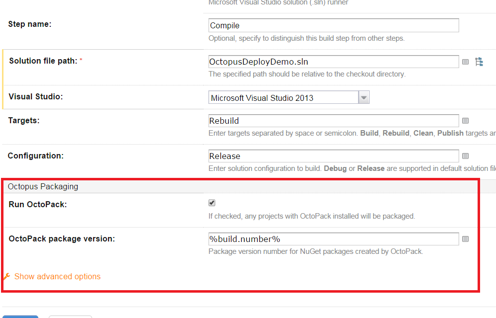Click the white button beside the blue button
496x318 pixels.
pyautogui.click(x=70, y=317)
